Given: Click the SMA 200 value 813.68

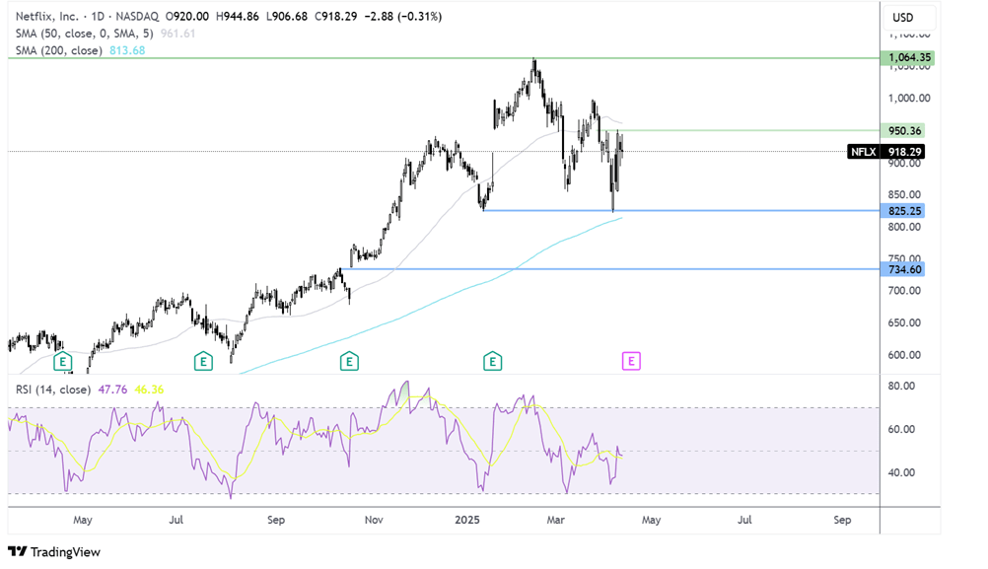Looking at the screenshot, I should (127, 50).
